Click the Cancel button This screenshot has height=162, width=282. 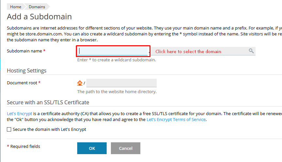point(126,148)
